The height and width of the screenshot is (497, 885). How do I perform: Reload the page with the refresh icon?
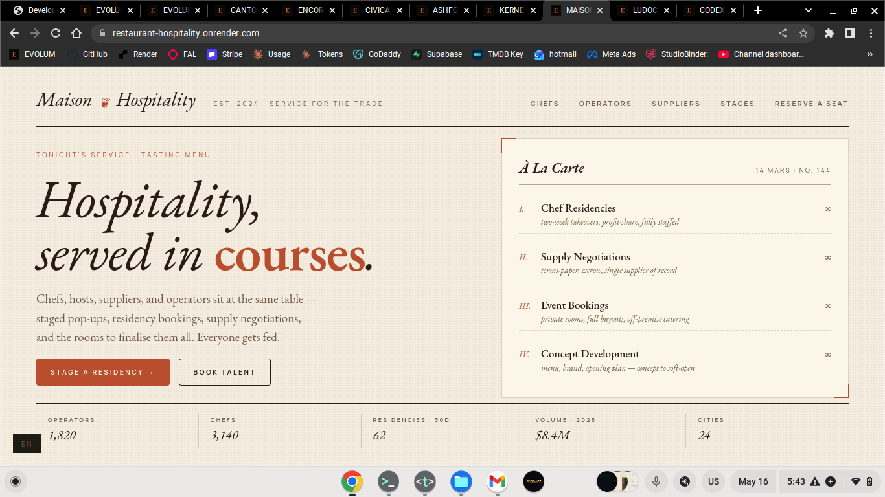[56, 33]
